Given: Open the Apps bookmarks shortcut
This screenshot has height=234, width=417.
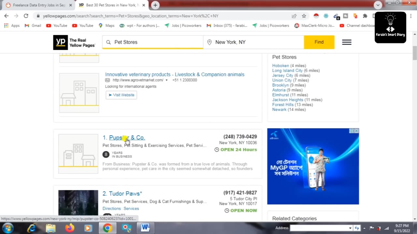Looking at the screenshot, I should coord(12,25).
